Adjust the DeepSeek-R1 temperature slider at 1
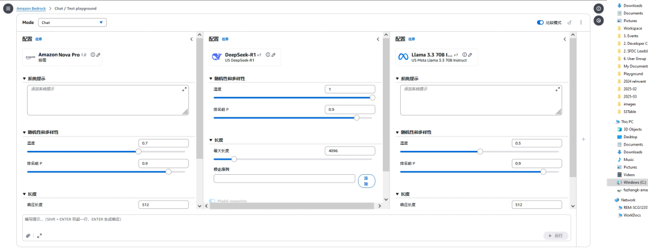The image size is (648, 249). click(373, 98)
